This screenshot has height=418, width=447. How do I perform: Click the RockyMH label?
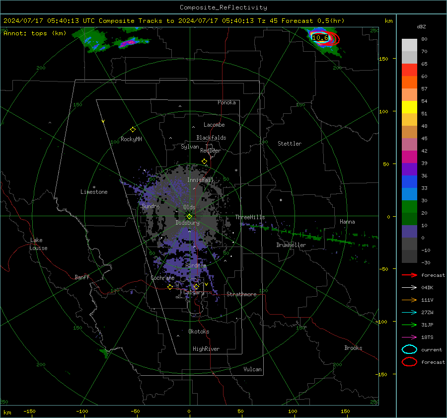(x=131, y=139)
